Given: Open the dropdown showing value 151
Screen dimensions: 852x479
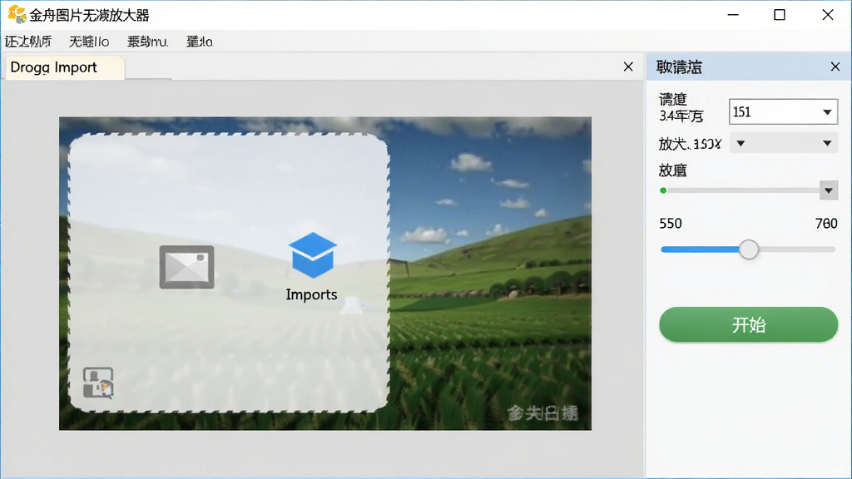Looking at the screenshot, I should coord(783,112).
